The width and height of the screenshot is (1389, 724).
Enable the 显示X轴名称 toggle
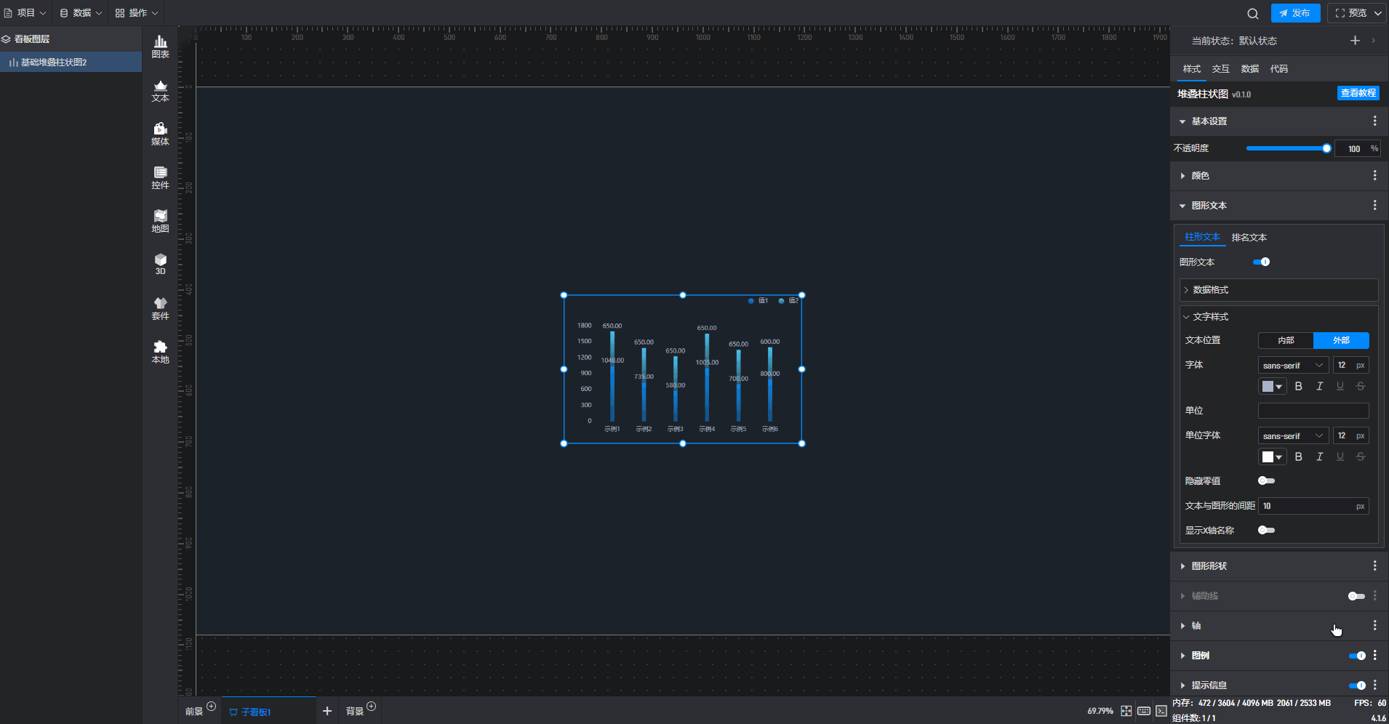pyautogui.click(x=1266, y=530)
